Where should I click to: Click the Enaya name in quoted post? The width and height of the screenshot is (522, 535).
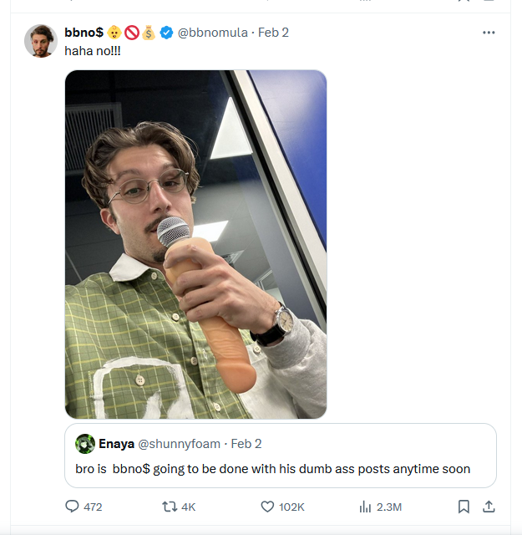coord(116,443)
